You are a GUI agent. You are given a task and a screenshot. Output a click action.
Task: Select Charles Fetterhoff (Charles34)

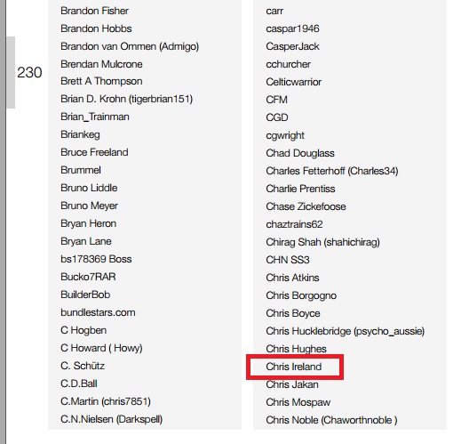[x=332, y=171]
